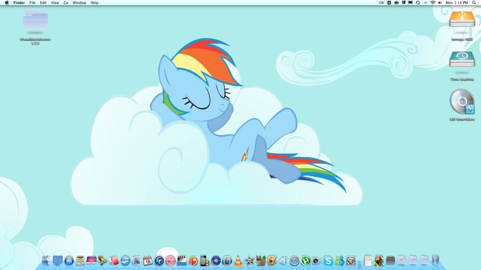
Task: Open the volume control in menu bar
Action: coord(440,3)
